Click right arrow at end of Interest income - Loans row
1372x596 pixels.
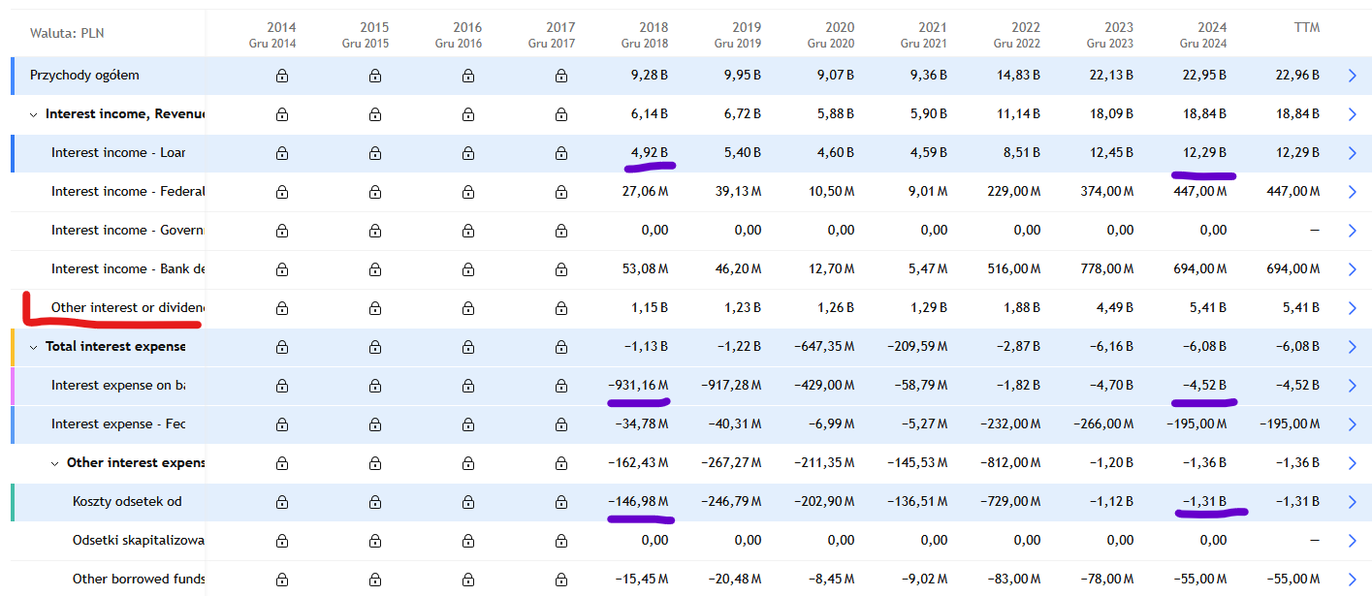pyautogui.click(x=1353, y=153)
